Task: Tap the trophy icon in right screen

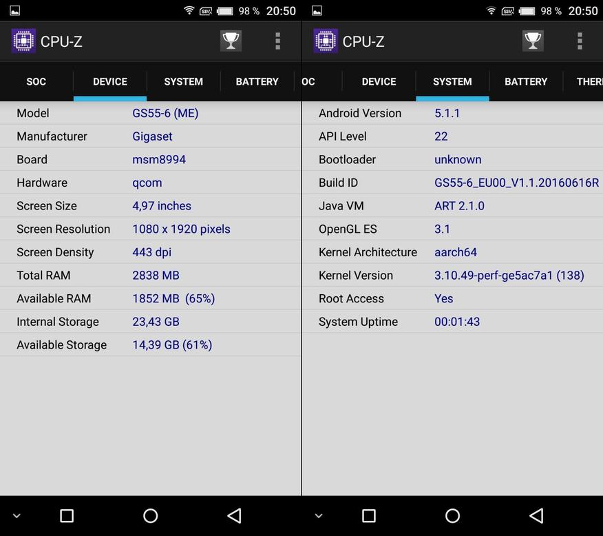Action: pyautogui.click(x=533, y=41)
